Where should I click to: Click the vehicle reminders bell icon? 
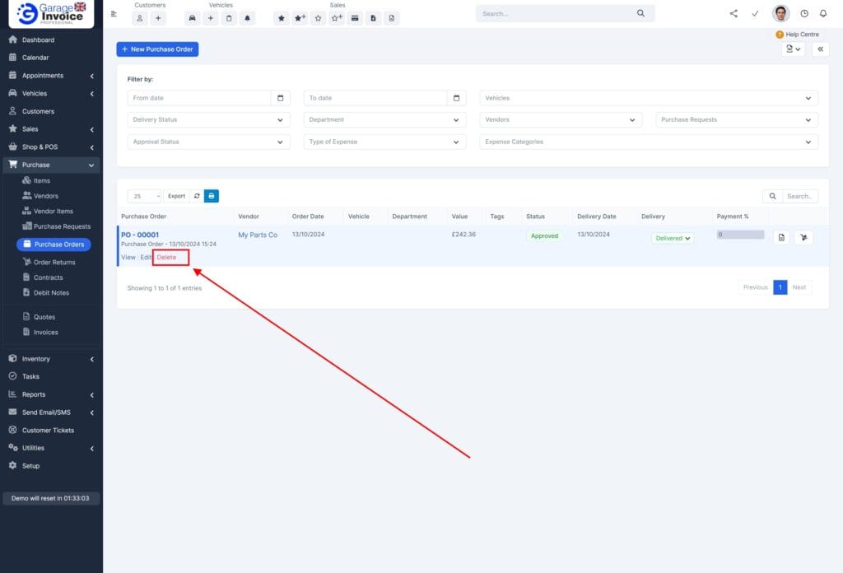click(x=248, y=18)
